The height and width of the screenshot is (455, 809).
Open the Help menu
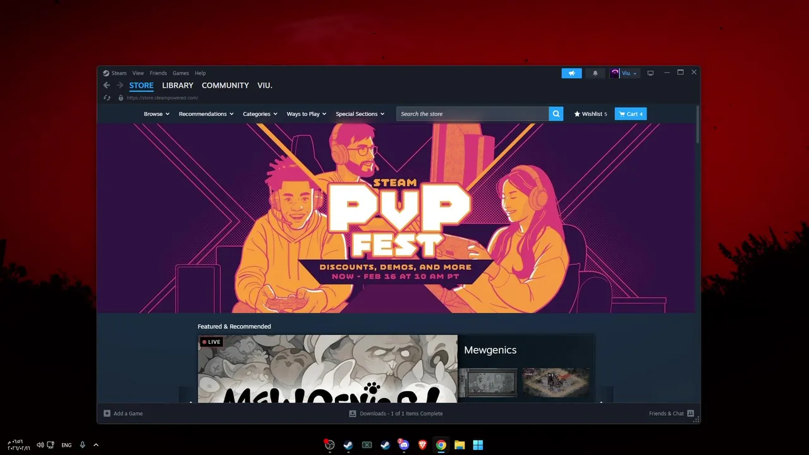pos(200,73)
